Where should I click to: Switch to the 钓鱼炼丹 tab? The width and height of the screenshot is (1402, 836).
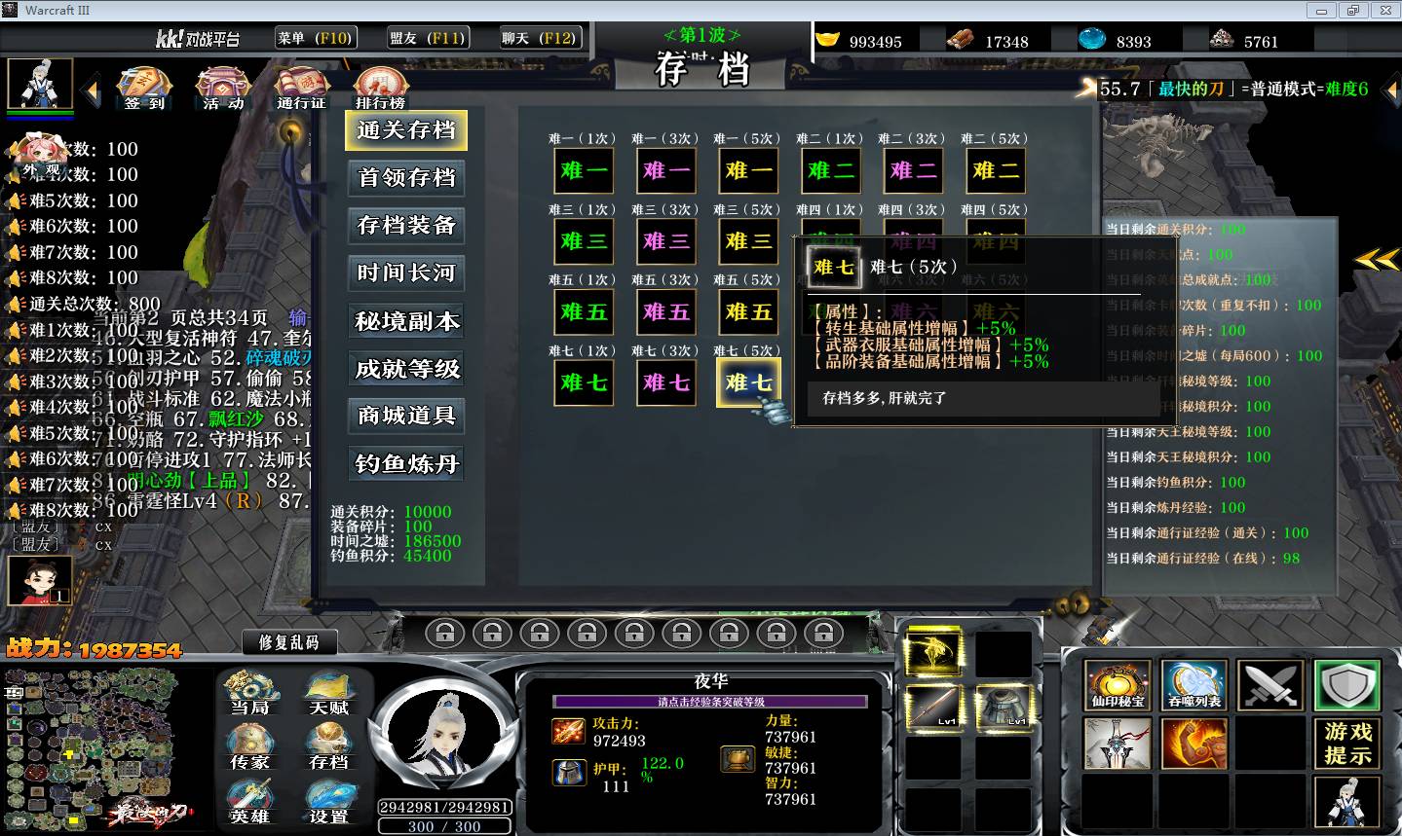pyautogui.click(x=406, y=463)
